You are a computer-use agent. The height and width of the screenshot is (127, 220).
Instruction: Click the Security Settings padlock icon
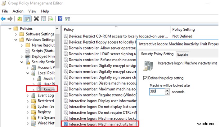pyautogui.click(x=28, y=62)
